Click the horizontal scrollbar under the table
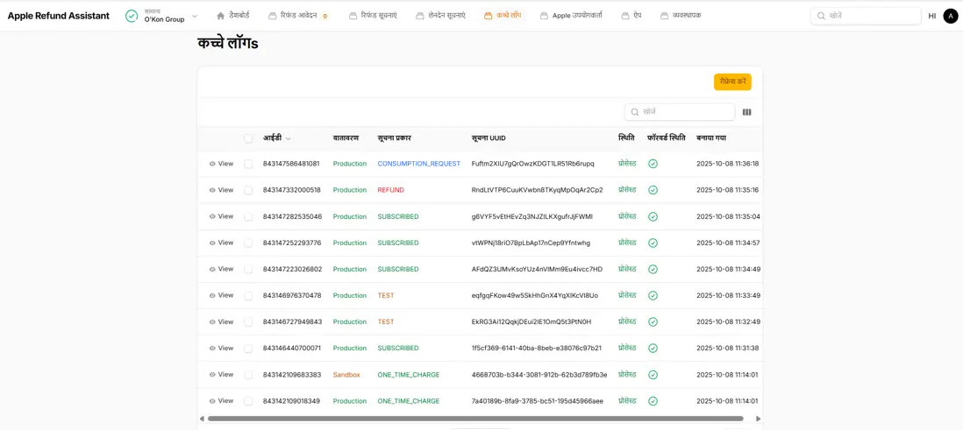 pyautogui.click(x=474, y=419)
